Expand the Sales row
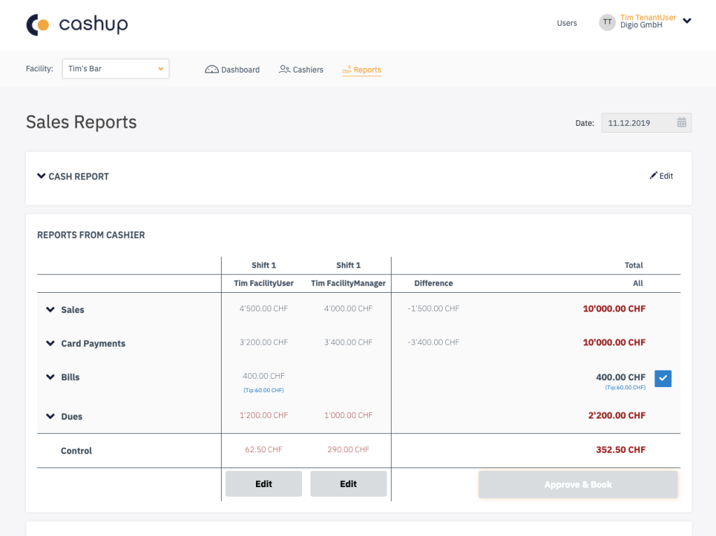 [x=50, y=310]
